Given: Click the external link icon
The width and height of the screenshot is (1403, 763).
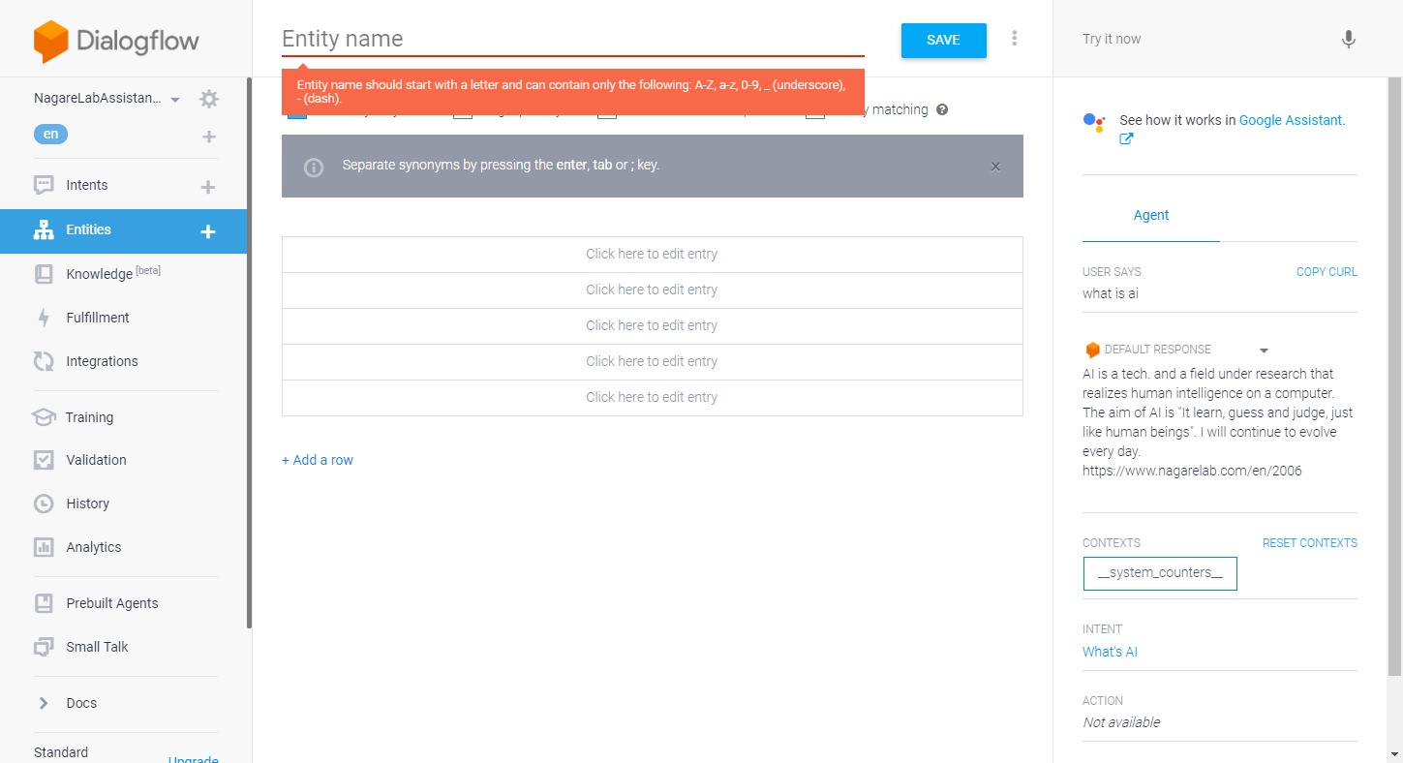Looking at the screenshot, I should point(1126,138).
